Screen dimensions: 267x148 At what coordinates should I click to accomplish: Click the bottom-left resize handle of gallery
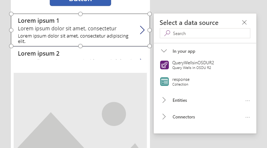pos(11,46)
